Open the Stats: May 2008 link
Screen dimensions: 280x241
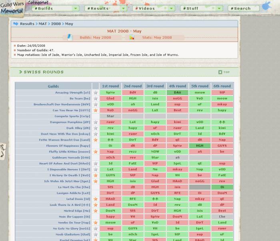pos(157,38)
